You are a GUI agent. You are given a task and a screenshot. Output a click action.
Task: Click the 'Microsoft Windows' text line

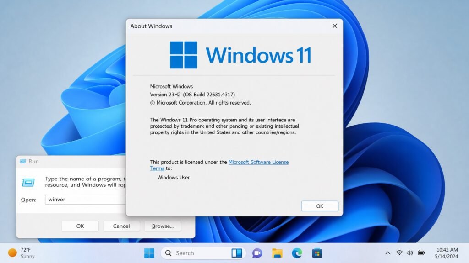click(171, 86)
